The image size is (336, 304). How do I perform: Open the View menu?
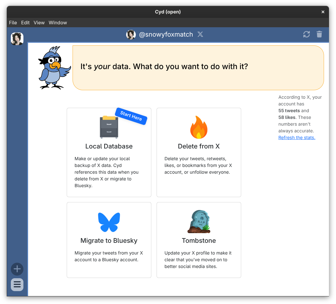(39, 23)
